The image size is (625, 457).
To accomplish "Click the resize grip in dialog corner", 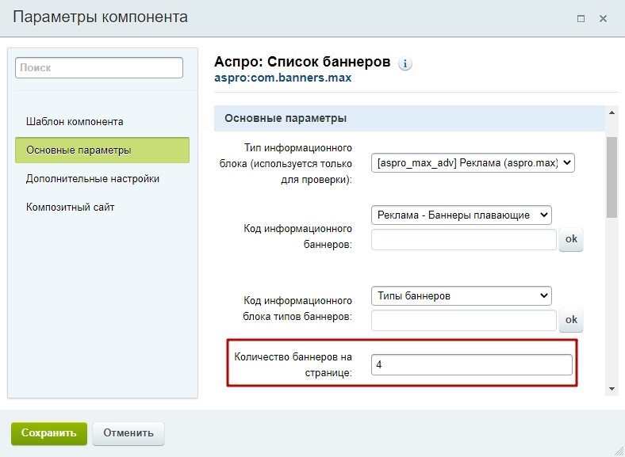I will point(619,451).
